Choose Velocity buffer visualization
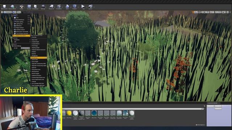Screen dimensions: 232x130 click(39, 82)
